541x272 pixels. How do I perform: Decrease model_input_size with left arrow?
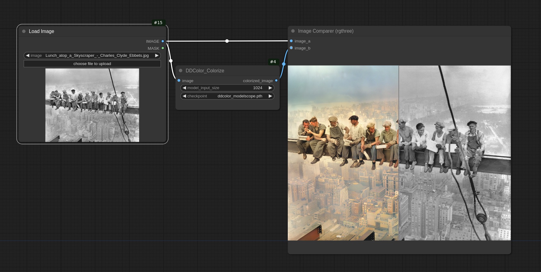click(x=184, y=88)
